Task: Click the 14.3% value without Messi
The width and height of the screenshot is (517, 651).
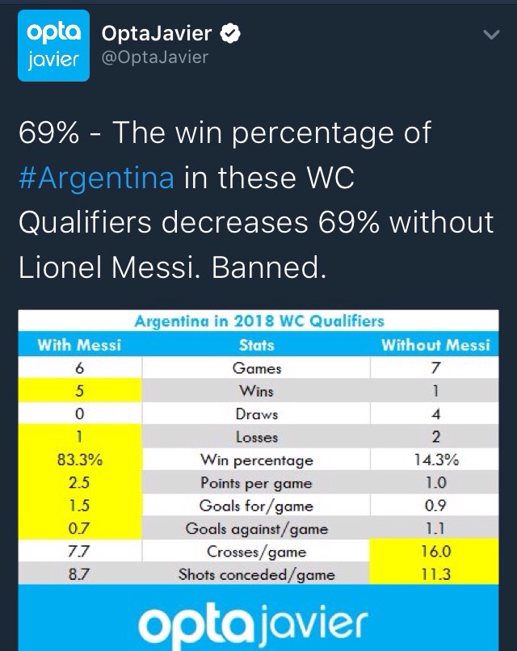Action: (x=435, y=460)
